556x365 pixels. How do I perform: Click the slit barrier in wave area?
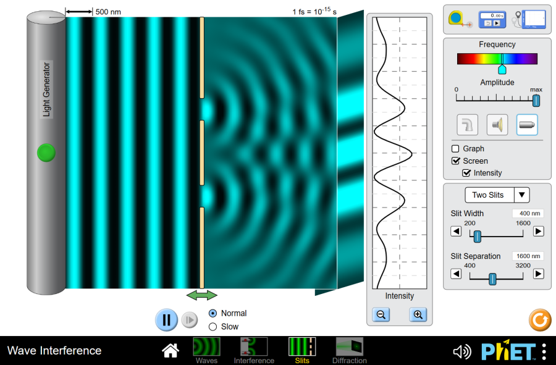(202, 153)
